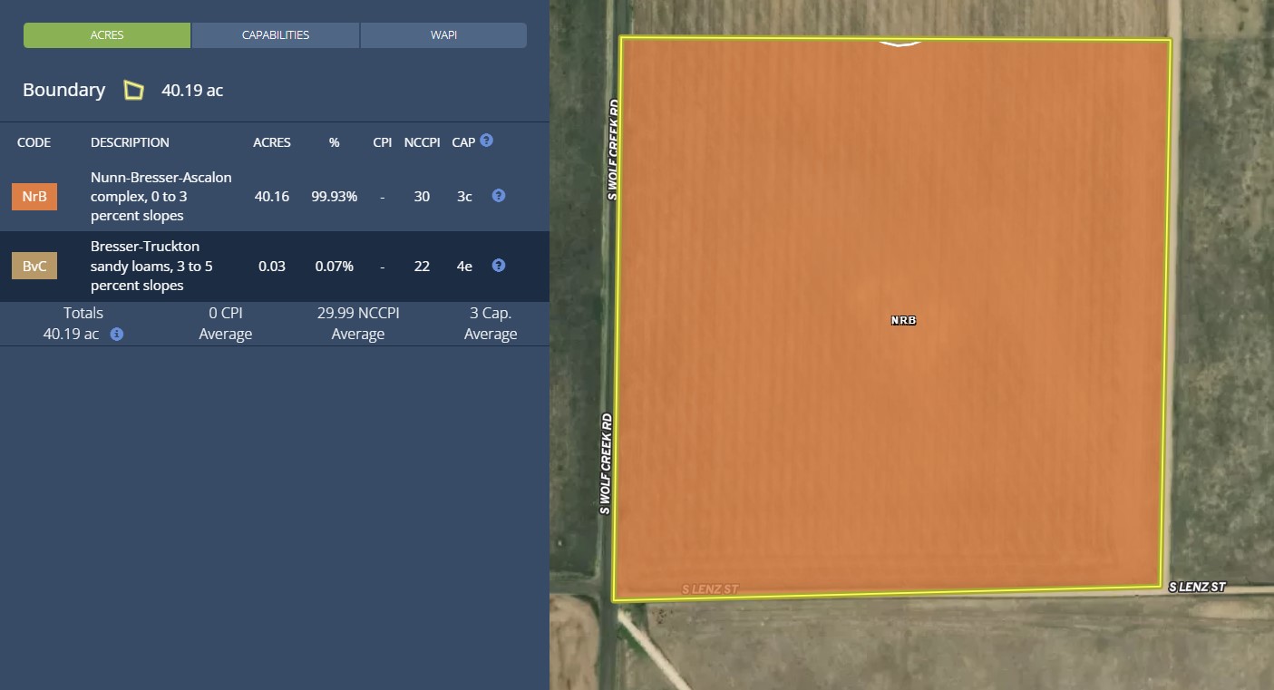Click the white arc marker on top map edge
The height and width of the screenshot is (690, 1274).
[x=900, y=42]
